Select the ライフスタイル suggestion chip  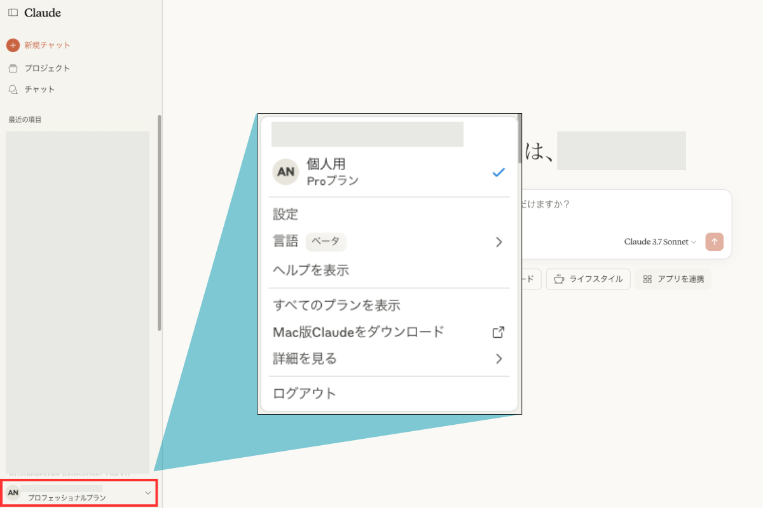click(x=588, y=279)
